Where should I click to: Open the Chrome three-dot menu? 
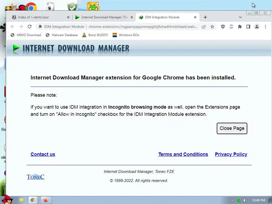point(265,27)
